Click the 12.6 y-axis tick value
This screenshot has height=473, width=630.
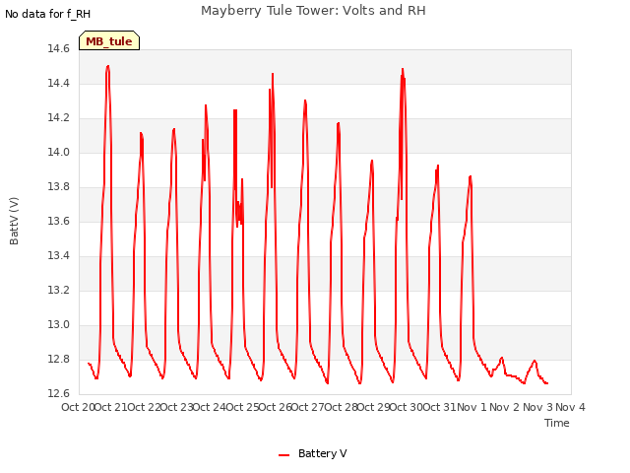point(58,393)
